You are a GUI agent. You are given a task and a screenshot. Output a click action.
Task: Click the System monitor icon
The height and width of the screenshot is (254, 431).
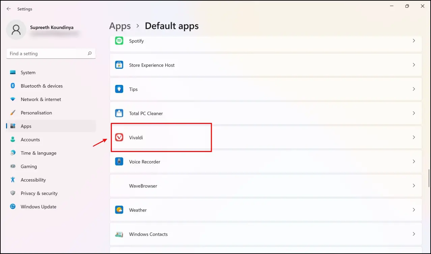click(x=13, y=72)
